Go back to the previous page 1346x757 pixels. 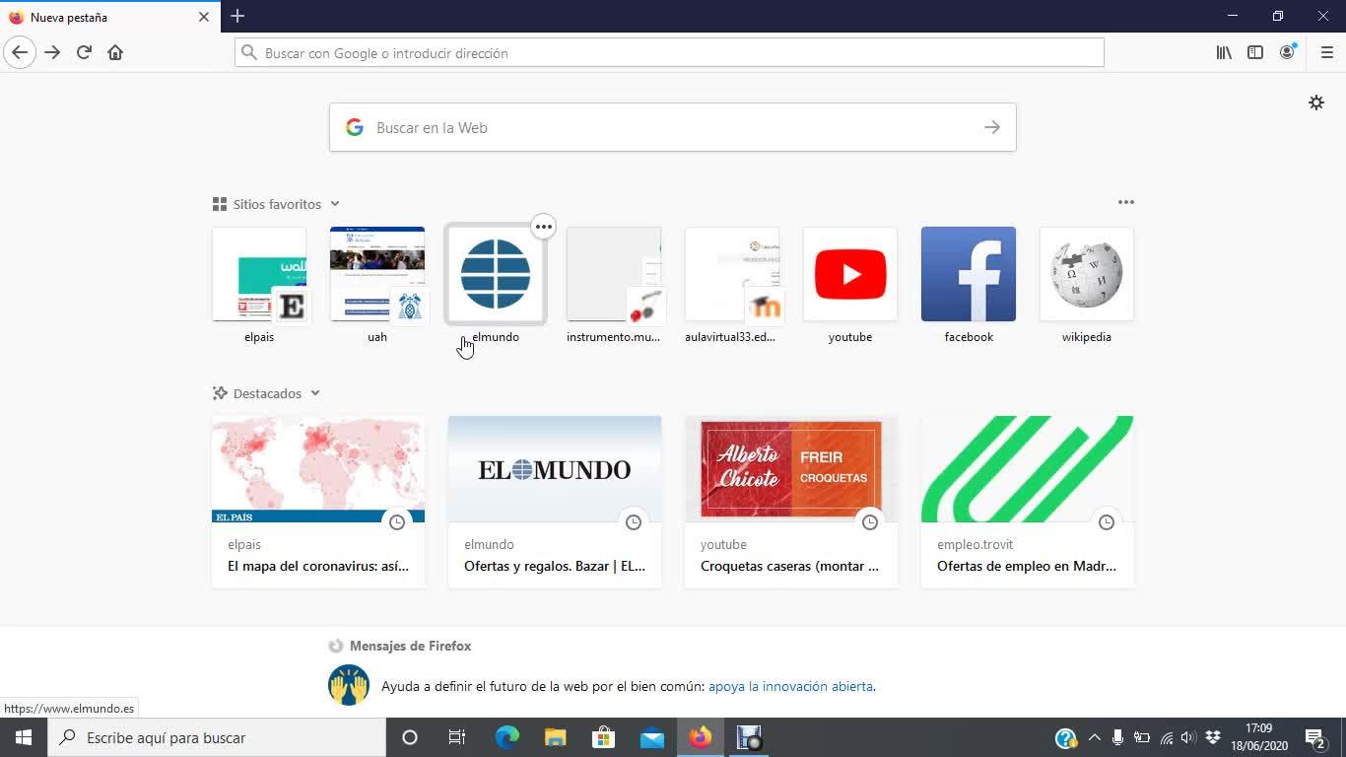click(x=20, y=52)
